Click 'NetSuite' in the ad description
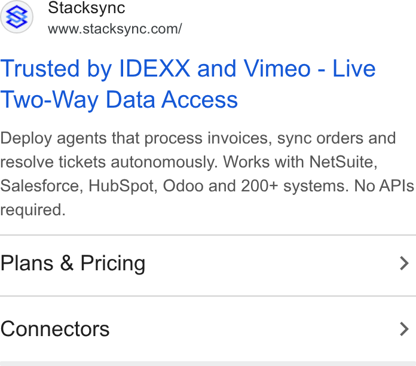Viewport: 416px width, 366px height. (x=343, y=161)
